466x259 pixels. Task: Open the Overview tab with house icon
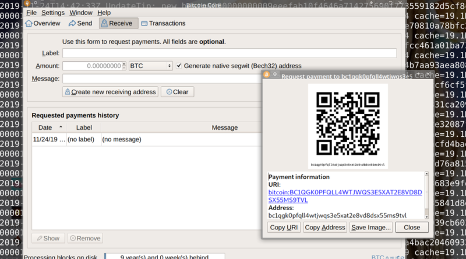(43, 23)
